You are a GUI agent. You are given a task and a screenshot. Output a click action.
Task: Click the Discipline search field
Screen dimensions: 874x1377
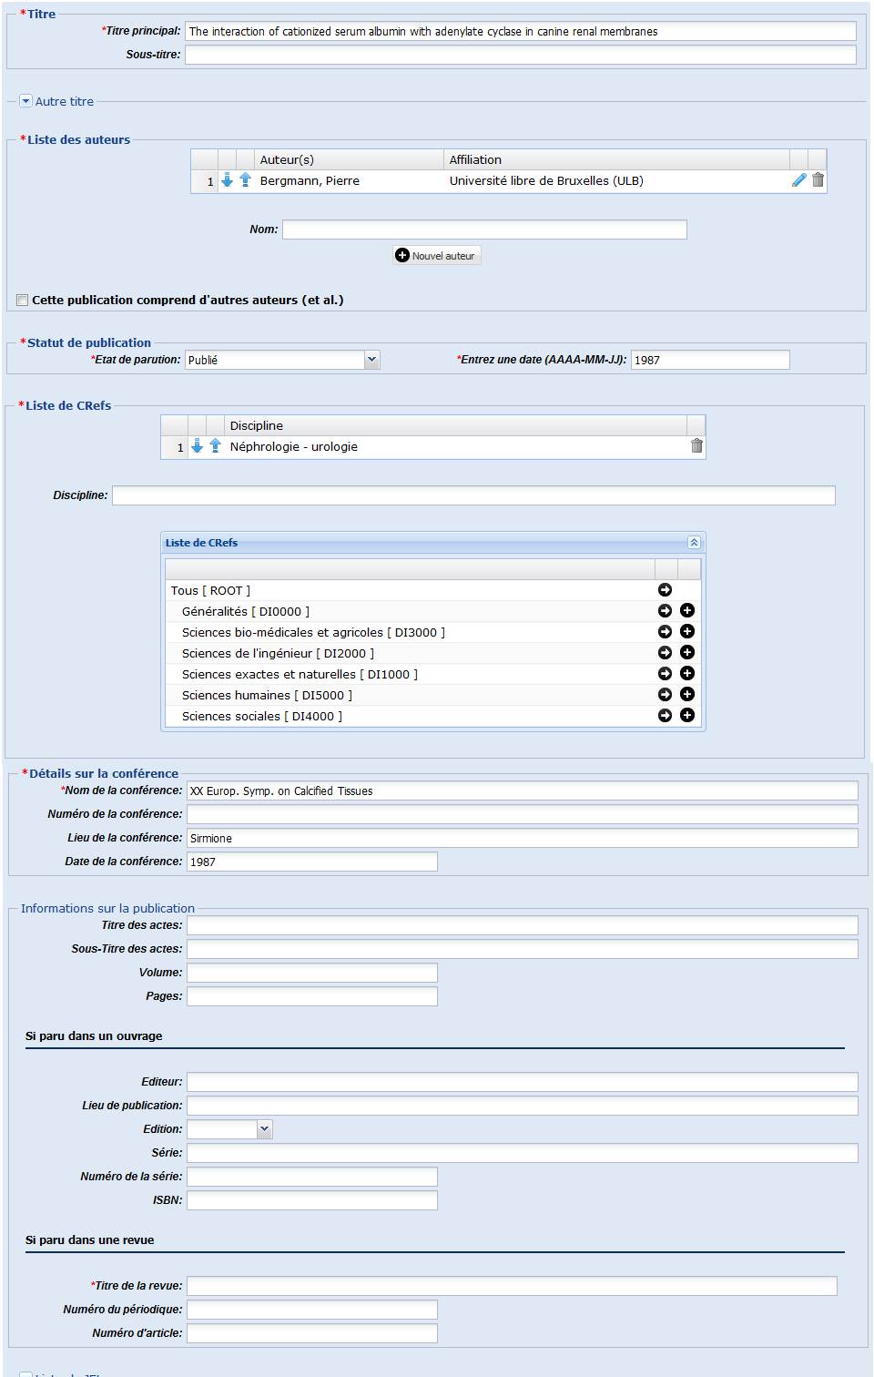click(x=473, y=495)
